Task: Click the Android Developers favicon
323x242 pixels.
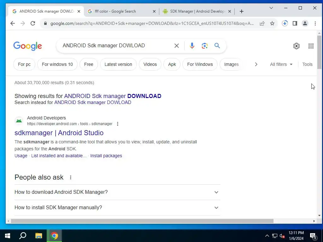Action: (19, 121)
